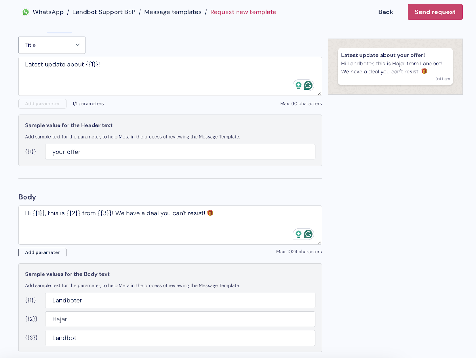Click 'Sample value for the Header text' heading

(69, 125)
